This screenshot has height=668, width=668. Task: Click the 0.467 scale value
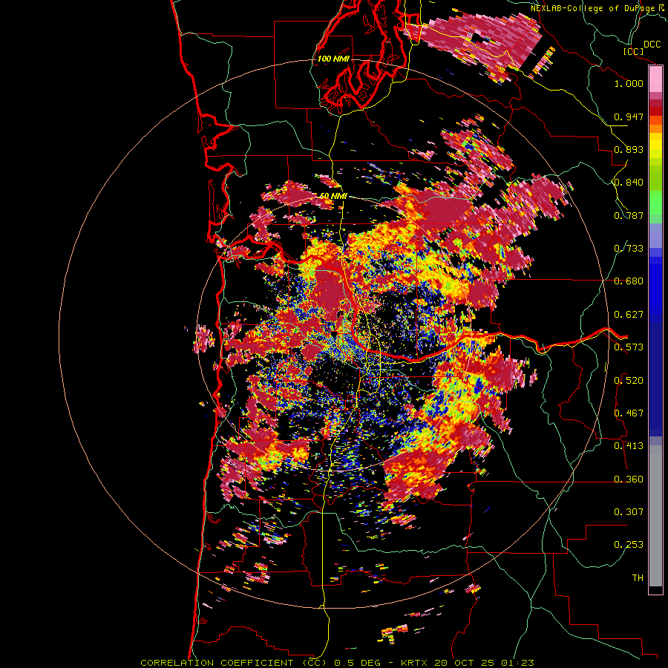[629, 413]
